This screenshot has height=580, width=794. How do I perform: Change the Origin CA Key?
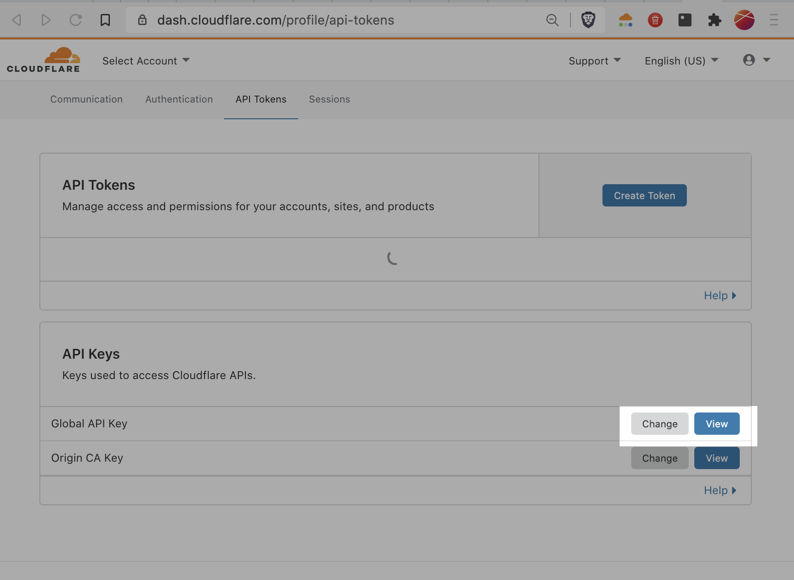[660, 458]
